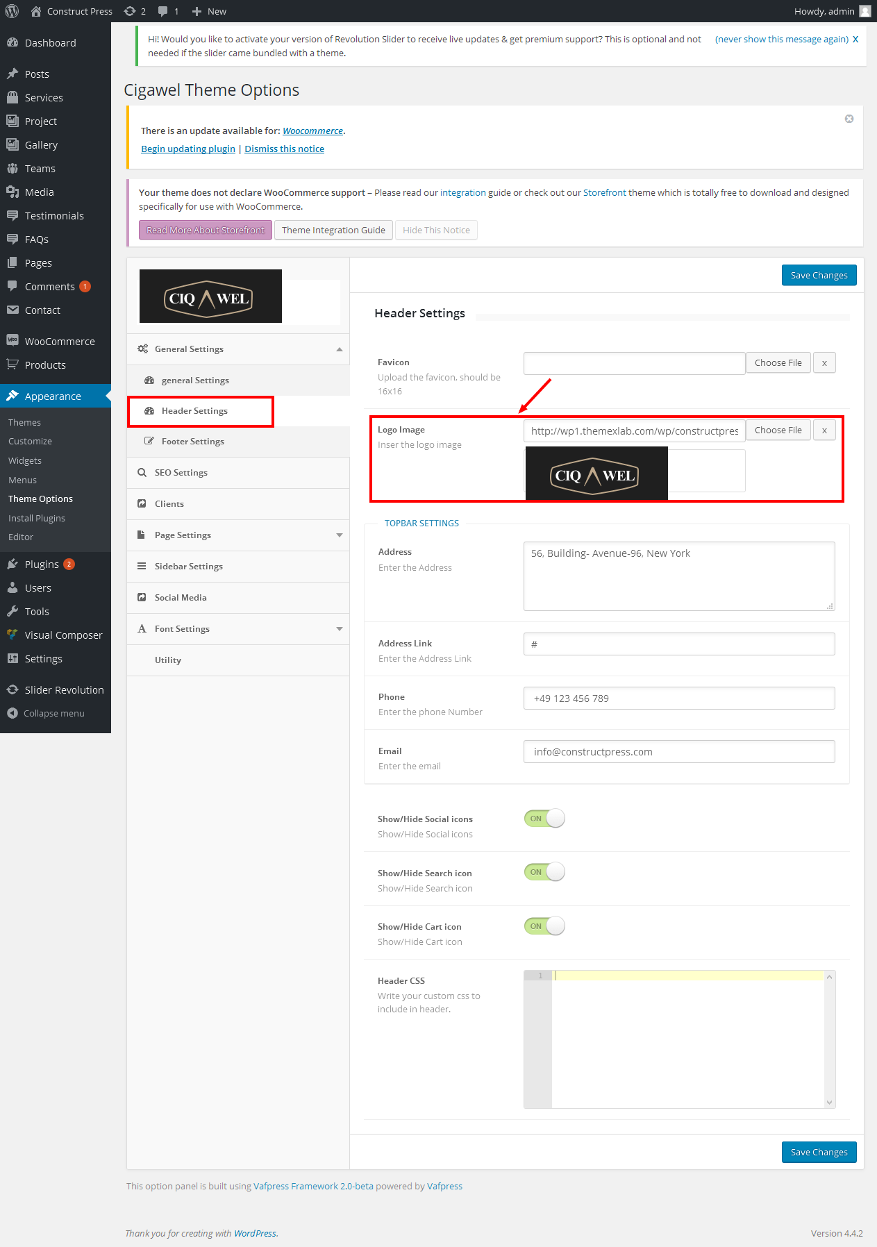Screen dimensions: 877x1247
Task: Click the comments bubble icon in admin bar
Action: coord(163,11)
